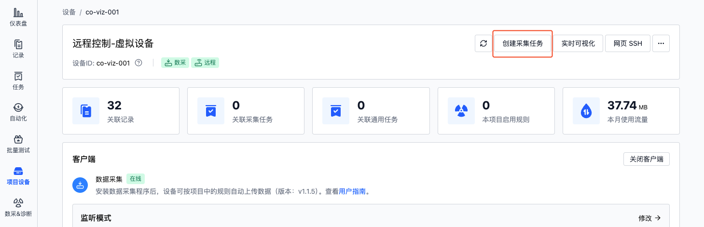Click 创建采集任务 button
The height and width of the screenshot is (227, 704).
click(523, 43)
